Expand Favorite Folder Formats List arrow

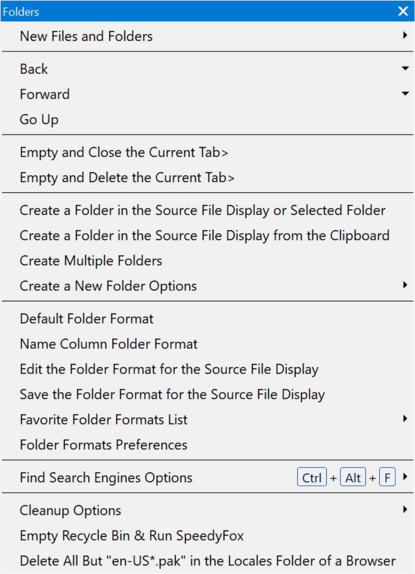[x=405, y=419]
